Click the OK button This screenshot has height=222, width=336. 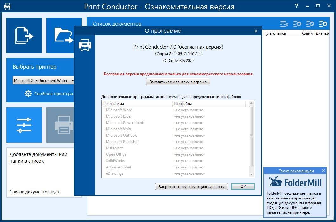pyautogui.click(x=243, y=186)
